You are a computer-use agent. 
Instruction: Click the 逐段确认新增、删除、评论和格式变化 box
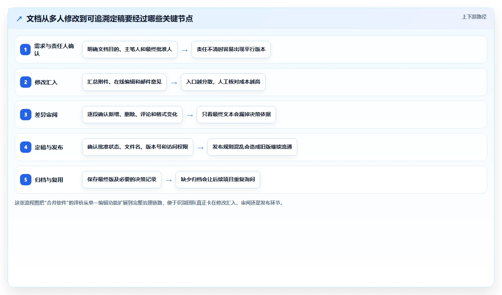(x=132, y=115)
